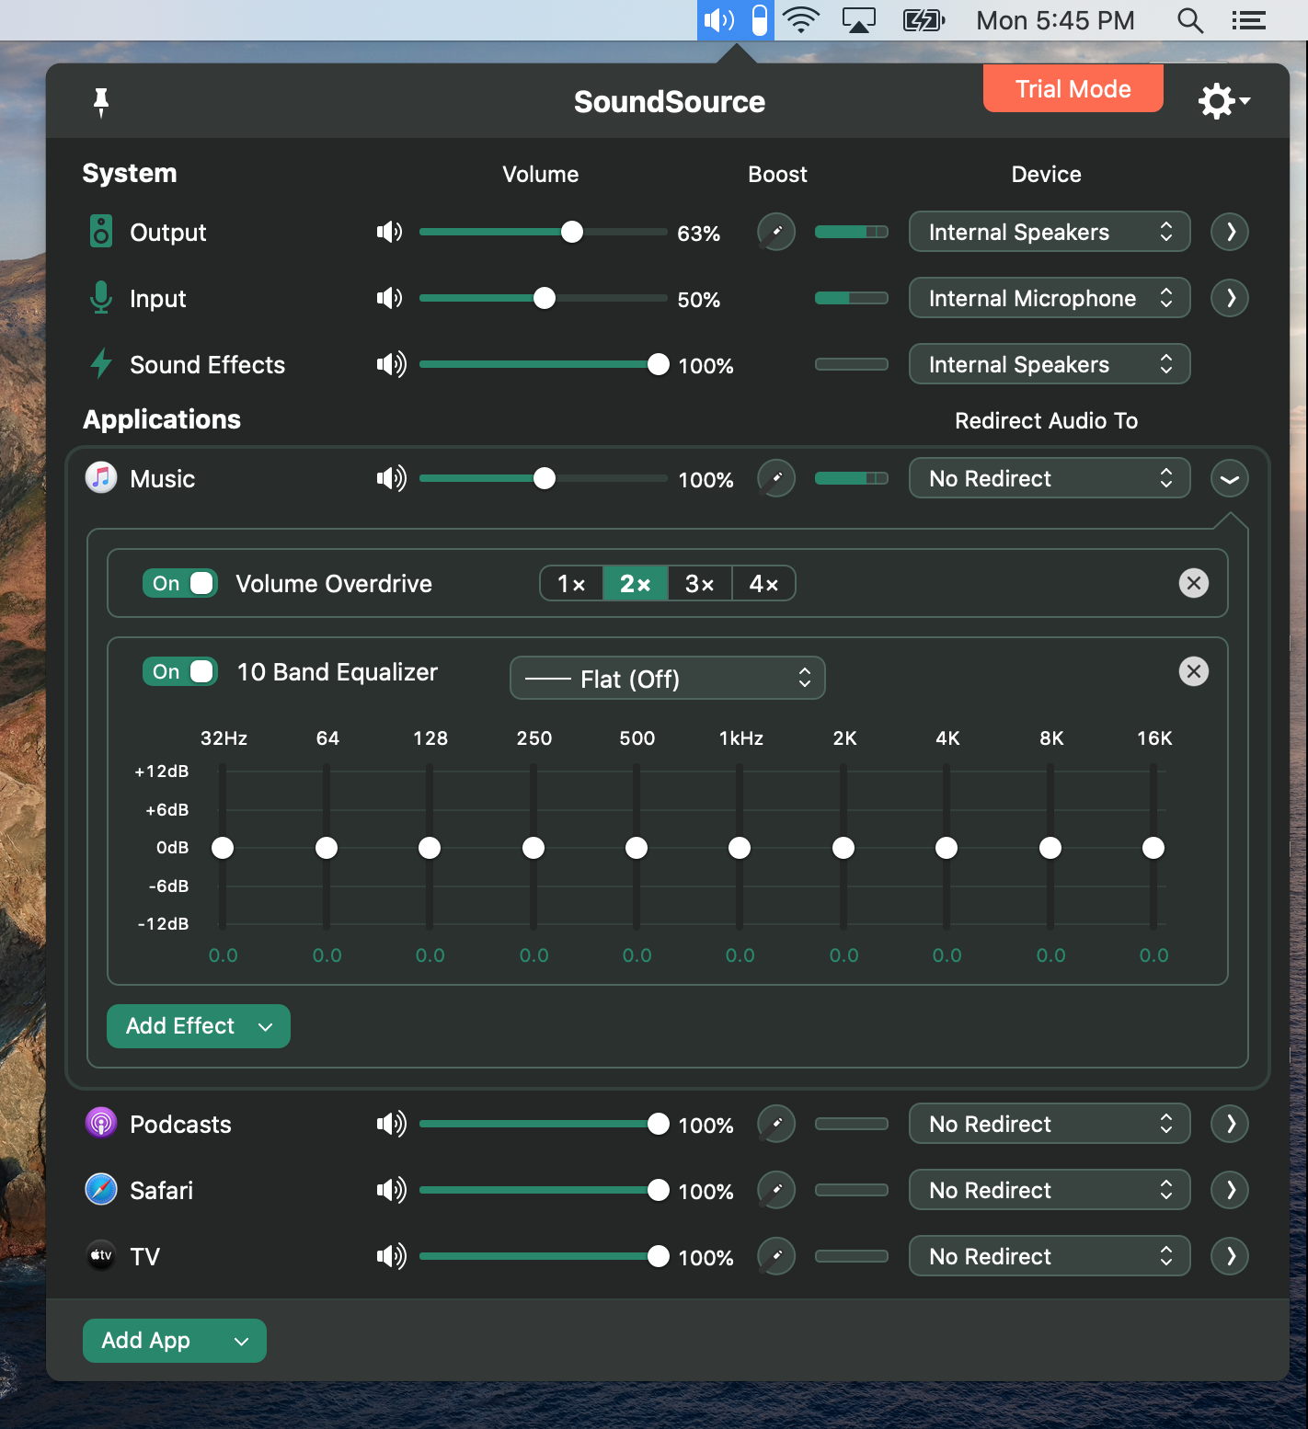The image size is (1308, 1429).
Task: Open TV No Redirect dropdown
Action: click(x=1050, y=1256)
